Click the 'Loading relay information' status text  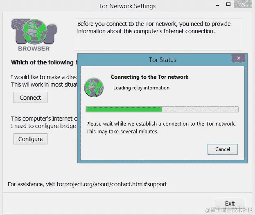[141, 88]
